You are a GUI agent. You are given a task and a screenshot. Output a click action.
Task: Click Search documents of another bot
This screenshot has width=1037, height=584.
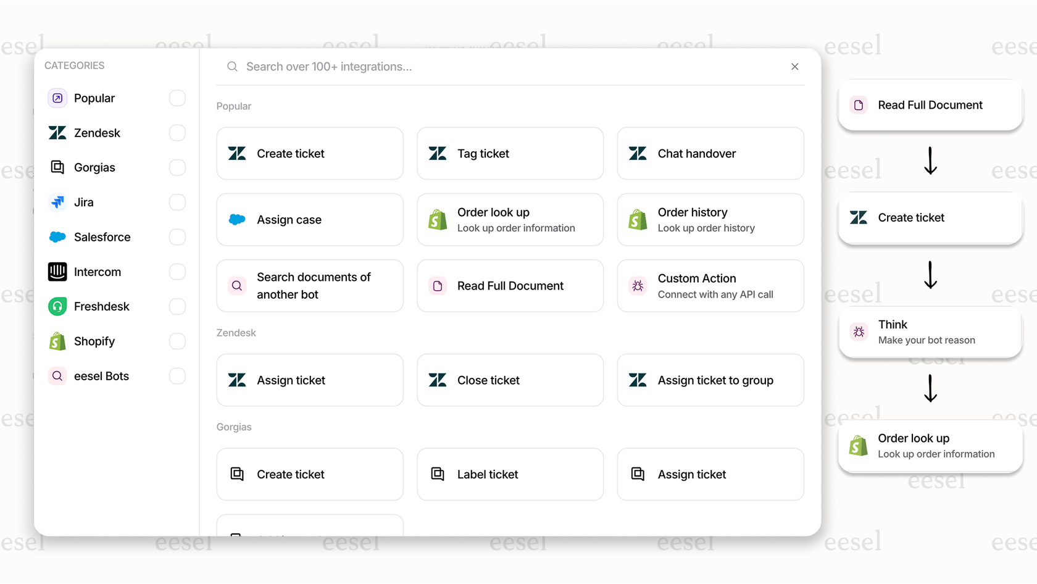[x=309, y=286]
